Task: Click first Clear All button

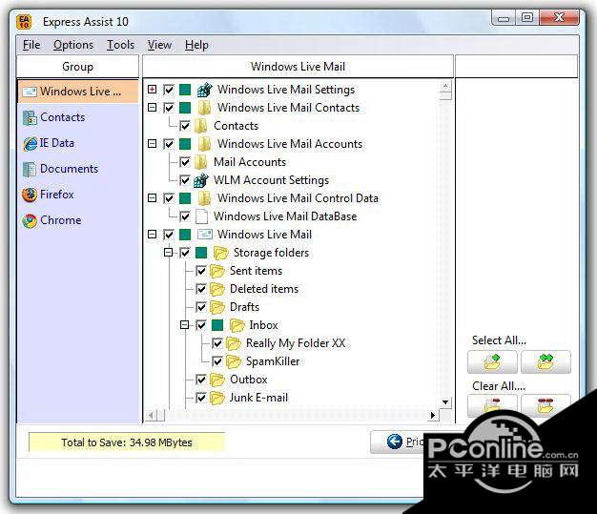Action: [x=492, y=405]
